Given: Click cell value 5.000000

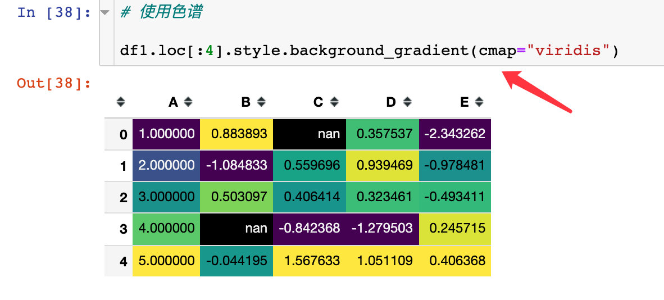Looking at the screenshot, I should [166, 261].
